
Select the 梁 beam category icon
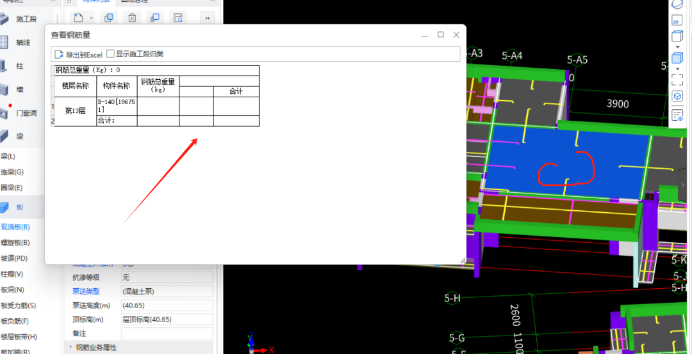[x=4, y=137]
